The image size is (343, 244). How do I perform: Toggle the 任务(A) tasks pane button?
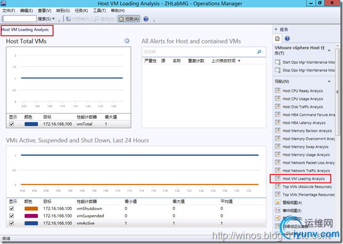point(129,19)
